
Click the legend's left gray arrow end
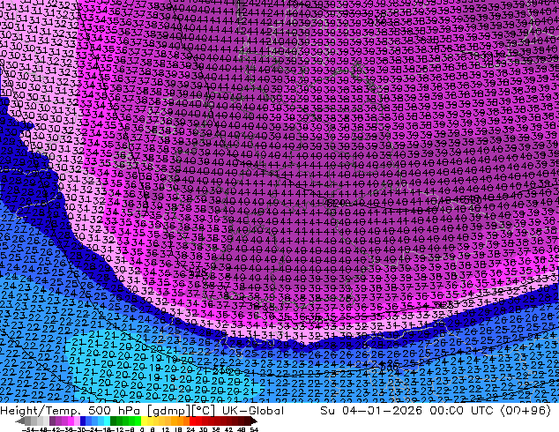pos(20,421)
